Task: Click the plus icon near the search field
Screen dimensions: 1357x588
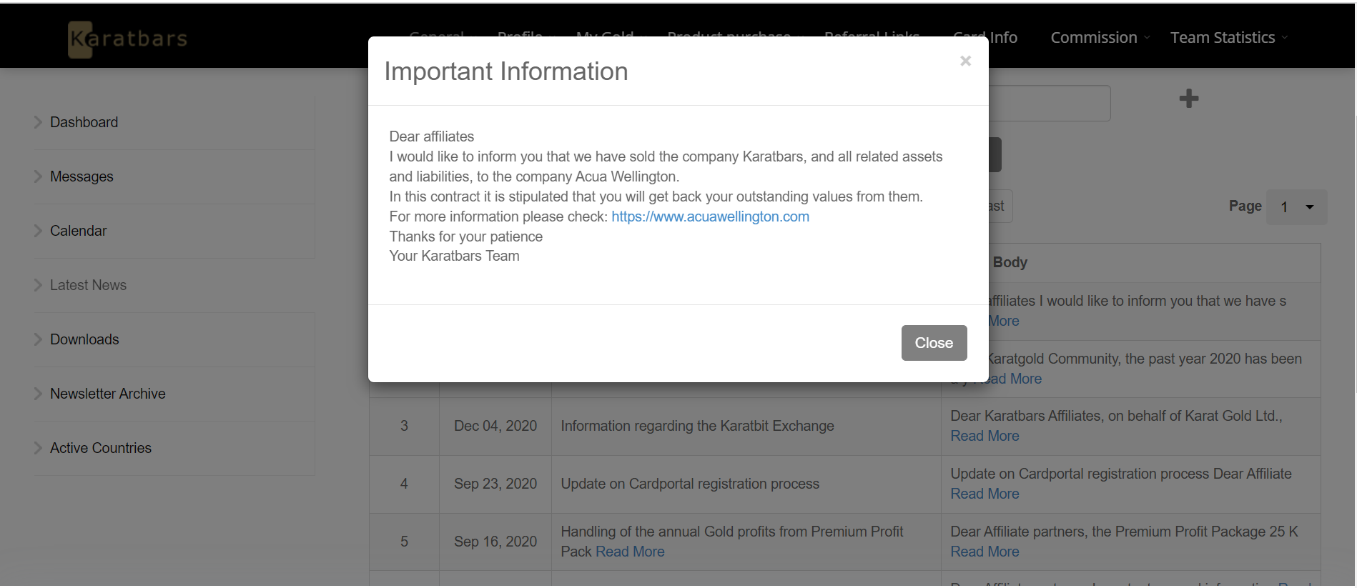Action: click(x=1188, y=99)
